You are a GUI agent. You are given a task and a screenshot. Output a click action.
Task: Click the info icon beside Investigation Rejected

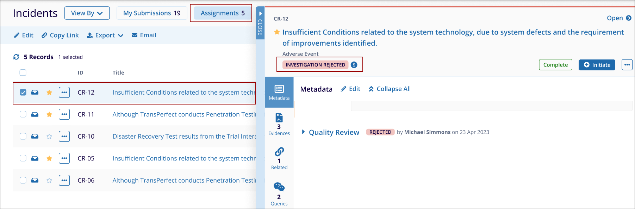pyautogui.click(x=354, y=65)
